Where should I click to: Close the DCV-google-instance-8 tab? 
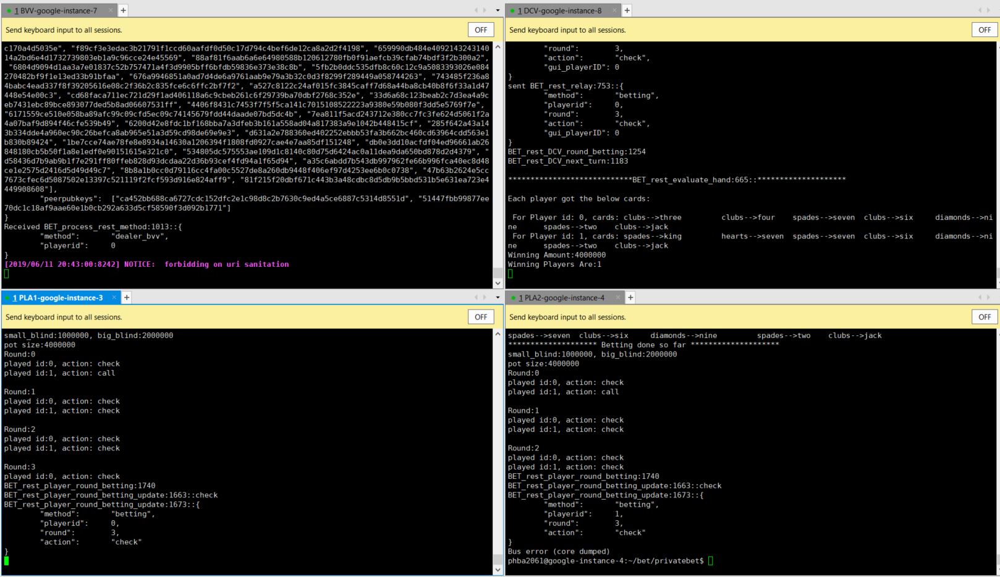[614, 11]
